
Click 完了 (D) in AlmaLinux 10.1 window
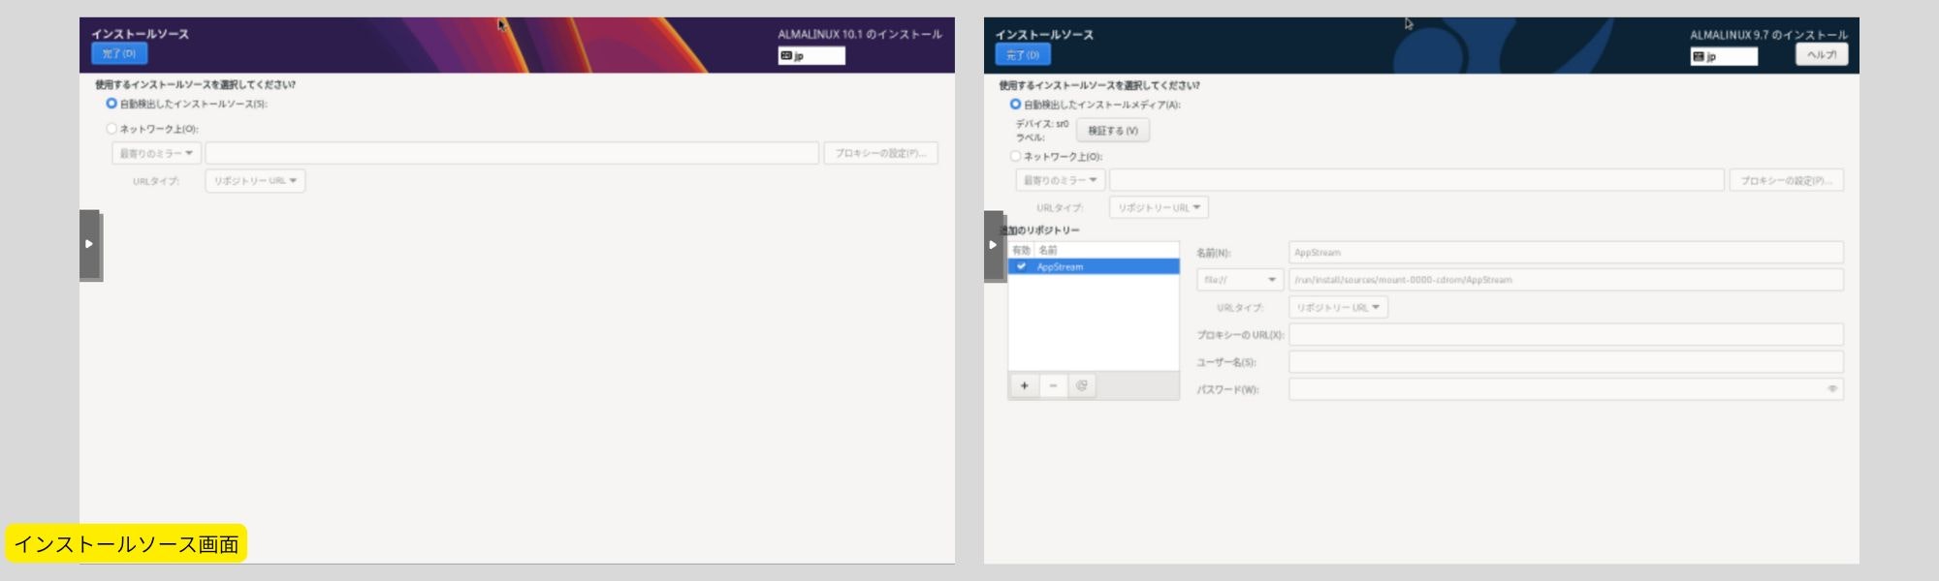point(119,54)
